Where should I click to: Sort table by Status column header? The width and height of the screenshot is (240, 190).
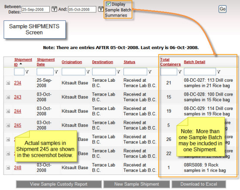[x=129, y=62]
